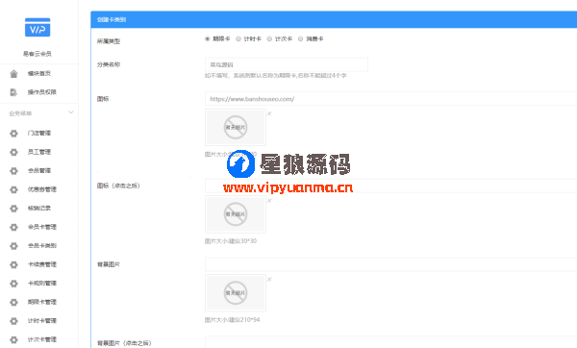Click the 背景图片(点击之后) input field
Viewport: 577px width, 348px height.
point(390,342)
